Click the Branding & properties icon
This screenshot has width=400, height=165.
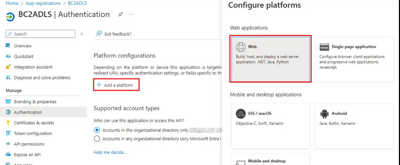click(x=8, y=102)
